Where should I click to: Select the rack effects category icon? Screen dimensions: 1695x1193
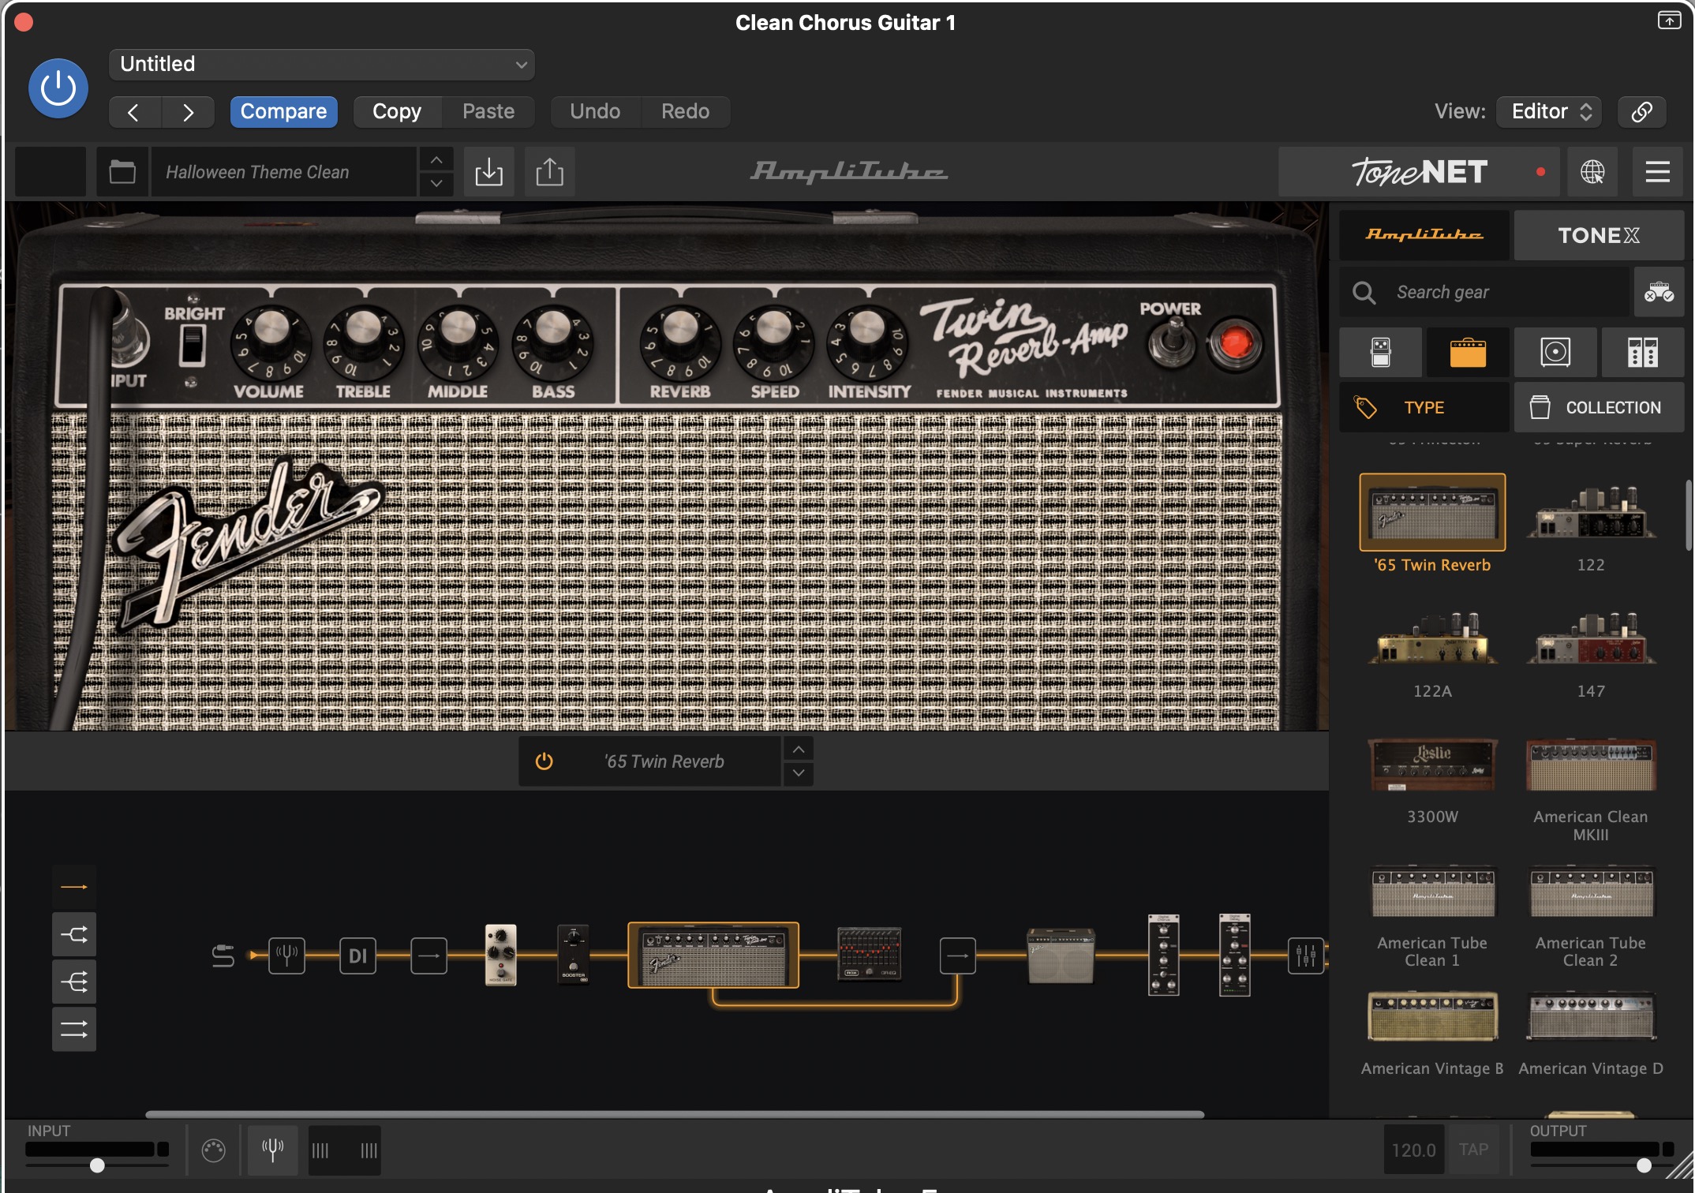[1642, 352]
